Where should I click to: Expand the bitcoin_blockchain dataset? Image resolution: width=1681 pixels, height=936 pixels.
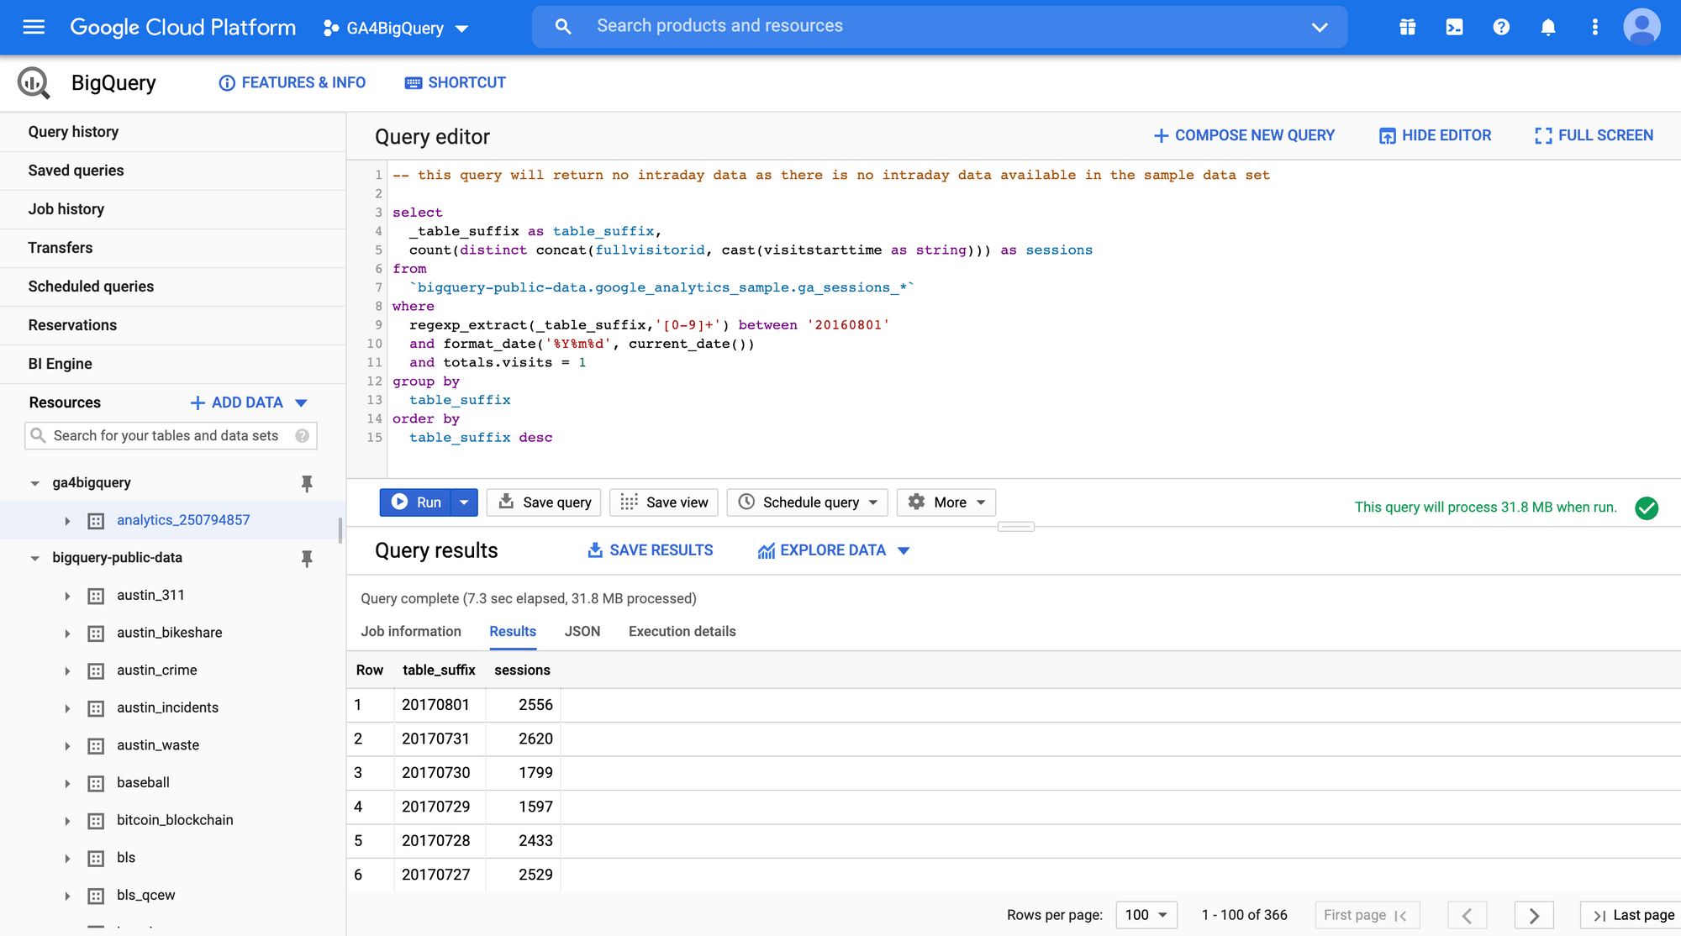67,821
